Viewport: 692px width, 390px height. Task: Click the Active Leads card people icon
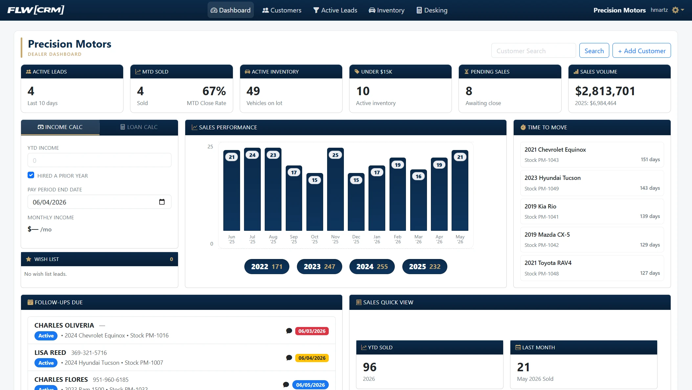[x=29, y=72]
